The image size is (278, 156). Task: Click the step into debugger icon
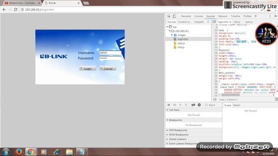(x=180, y=105)
